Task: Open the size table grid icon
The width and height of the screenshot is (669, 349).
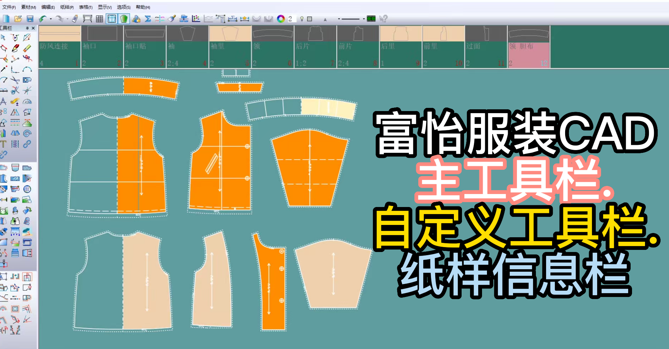Action: 100,19
